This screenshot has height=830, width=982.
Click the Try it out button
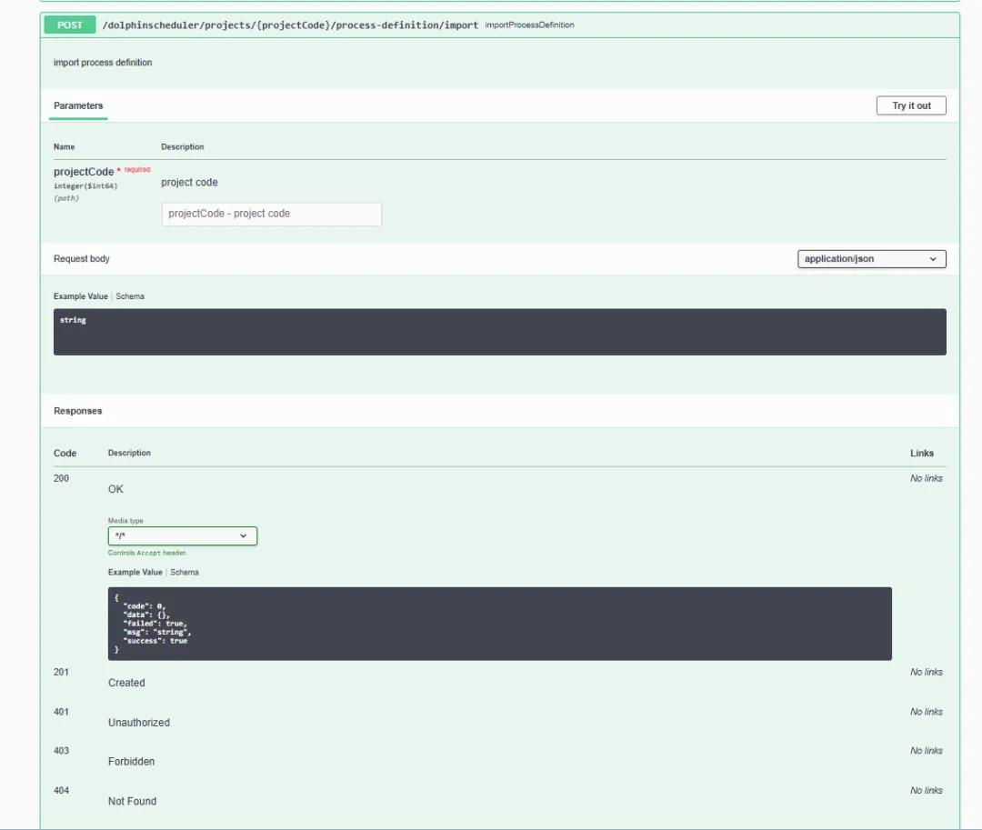(x=910, y=105)
